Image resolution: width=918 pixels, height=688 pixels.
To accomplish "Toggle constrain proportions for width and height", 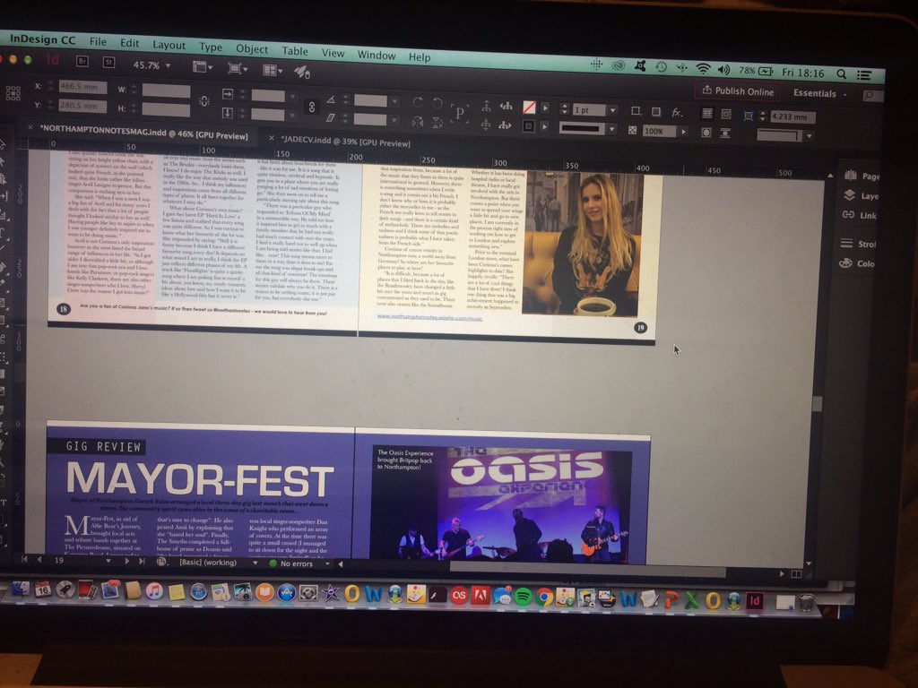I will [x=204, y=100].
